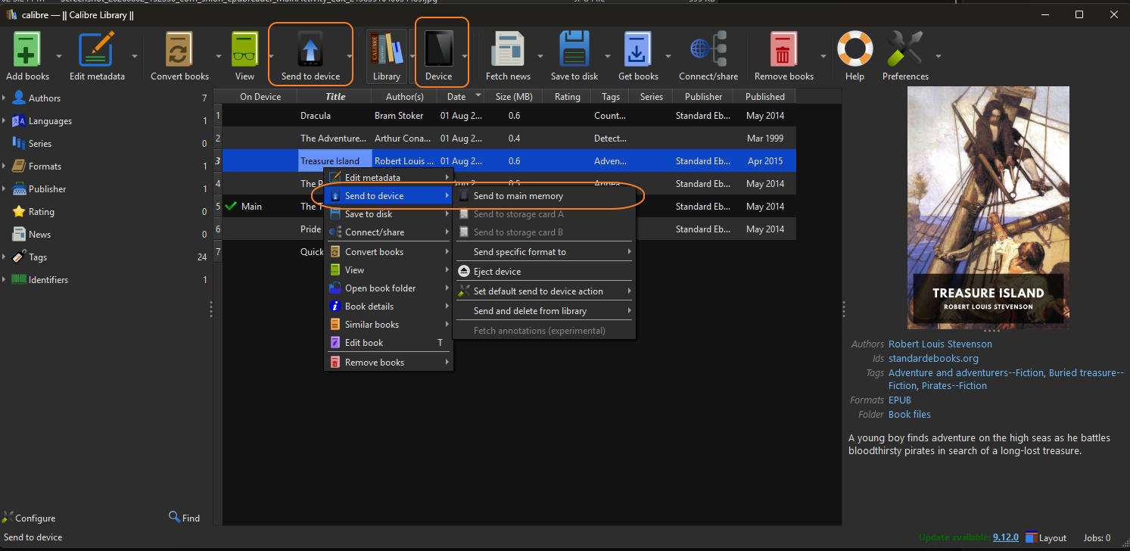Open the Help lifebuoy icon
1130x551 pixels.
(x=855, y=50)
